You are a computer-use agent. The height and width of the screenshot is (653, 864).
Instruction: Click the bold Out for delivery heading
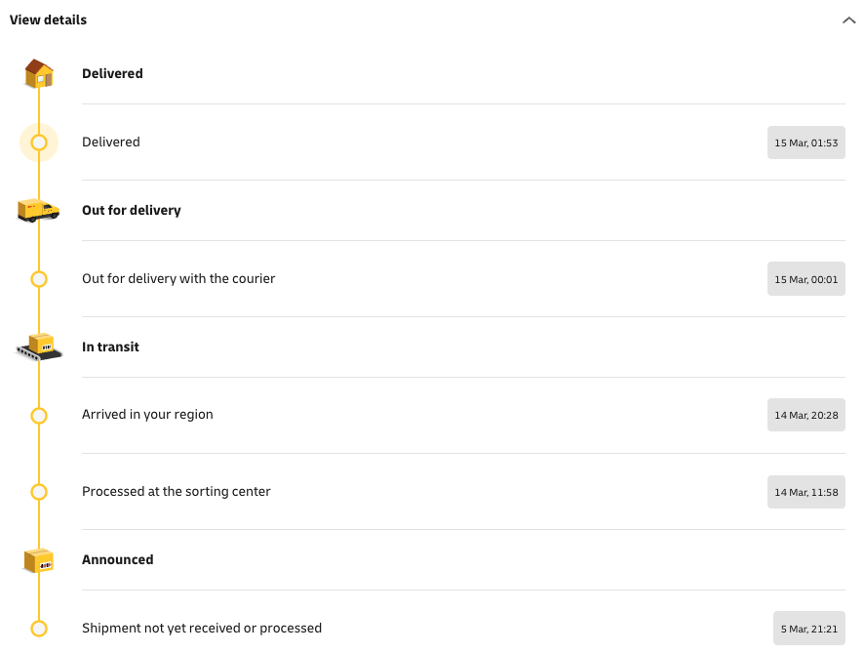[132, 210]
